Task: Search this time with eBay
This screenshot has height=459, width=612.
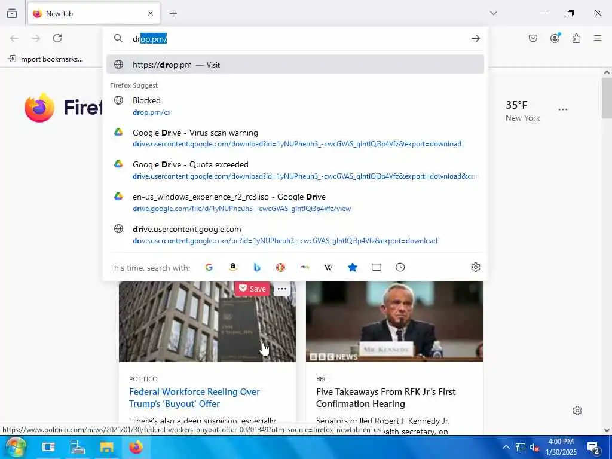Action: pyautogui.click(x=305, y=267)
